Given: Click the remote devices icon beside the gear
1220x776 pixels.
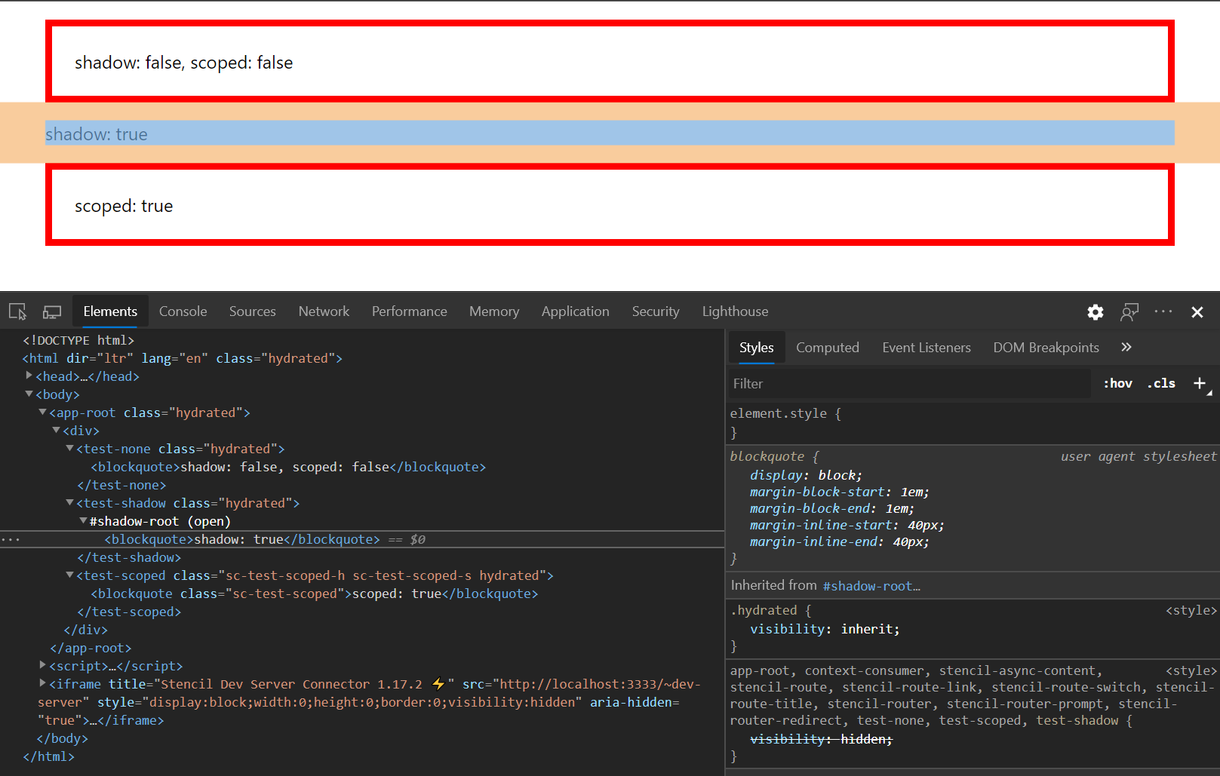Looking at the screenshot, I should point(1129,311).
